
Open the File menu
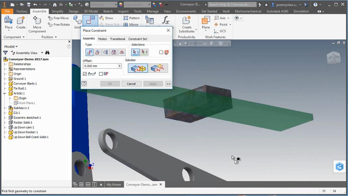pos(7,11)
